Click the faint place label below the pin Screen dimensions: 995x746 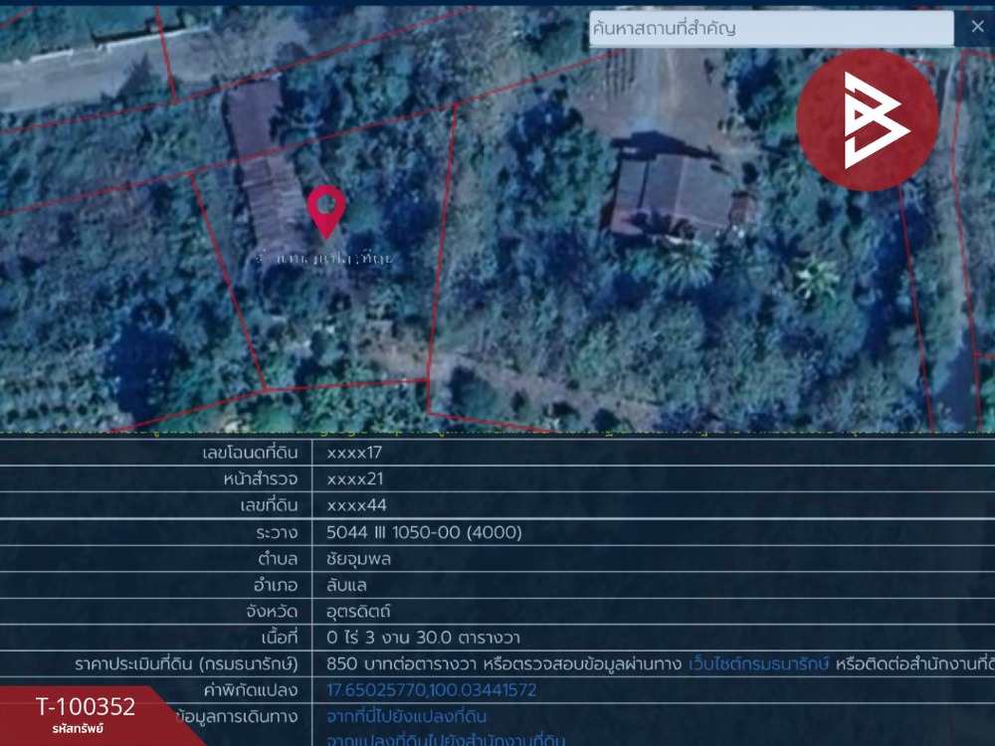(x=323, y=259)
